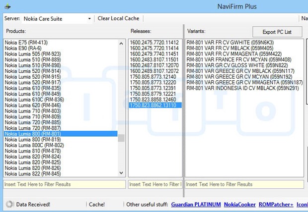Click the Releases filter text field
Viewport: 308px width, 212px height.
coord(155,184)
